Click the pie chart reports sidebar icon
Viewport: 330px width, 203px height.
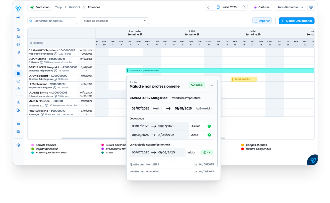click(18, 89)
